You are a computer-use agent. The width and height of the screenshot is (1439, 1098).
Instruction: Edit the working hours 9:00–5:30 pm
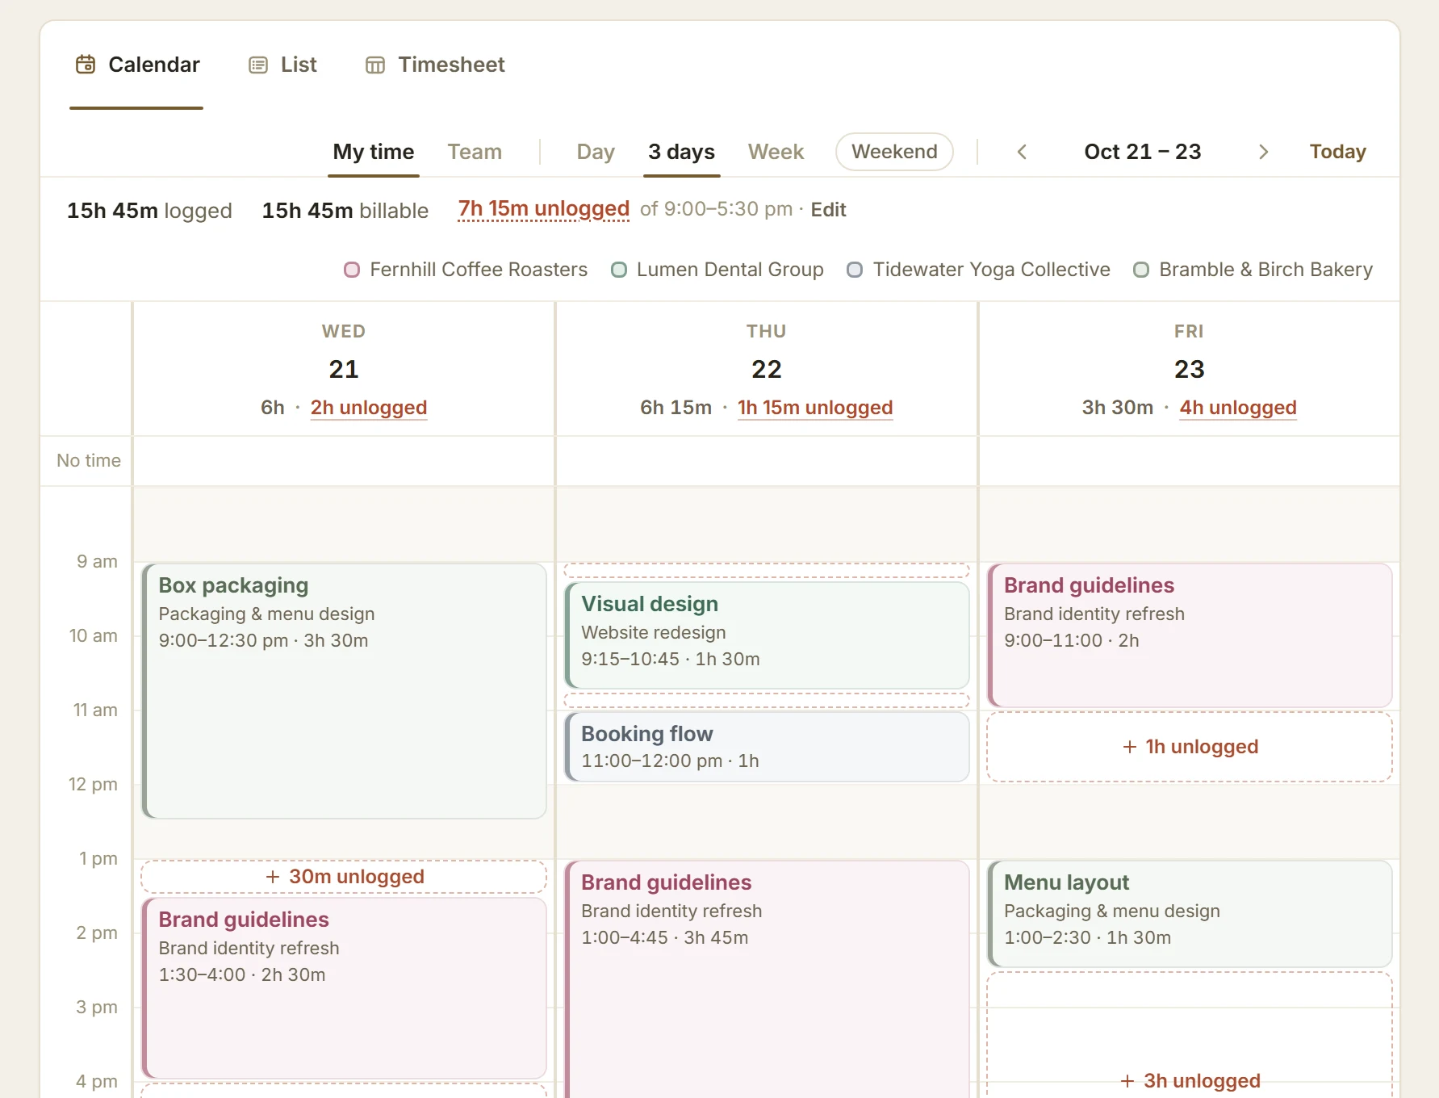(x=828, y=210)
